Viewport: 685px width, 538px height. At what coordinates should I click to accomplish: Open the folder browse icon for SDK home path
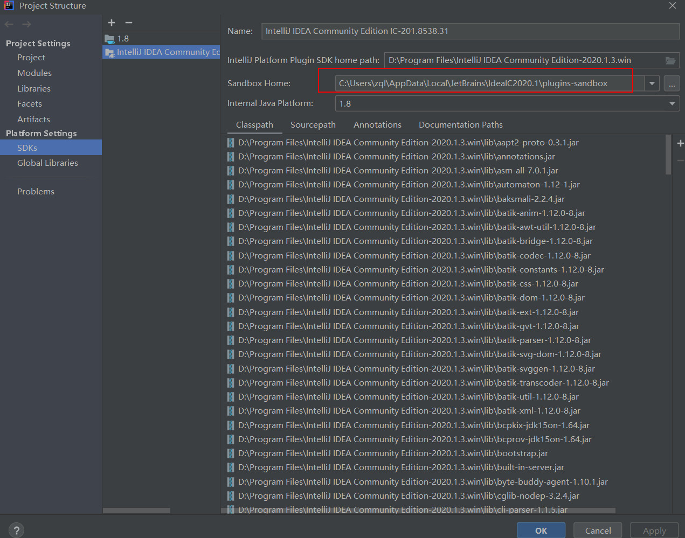click(x=670, y=60)
